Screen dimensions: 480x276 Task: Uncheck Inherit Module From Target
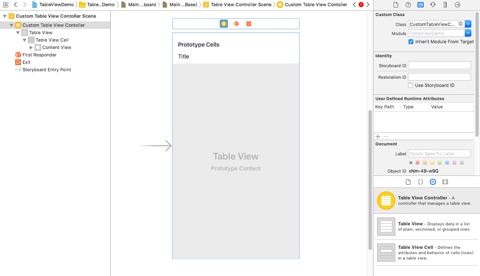(x=411, y=42)
